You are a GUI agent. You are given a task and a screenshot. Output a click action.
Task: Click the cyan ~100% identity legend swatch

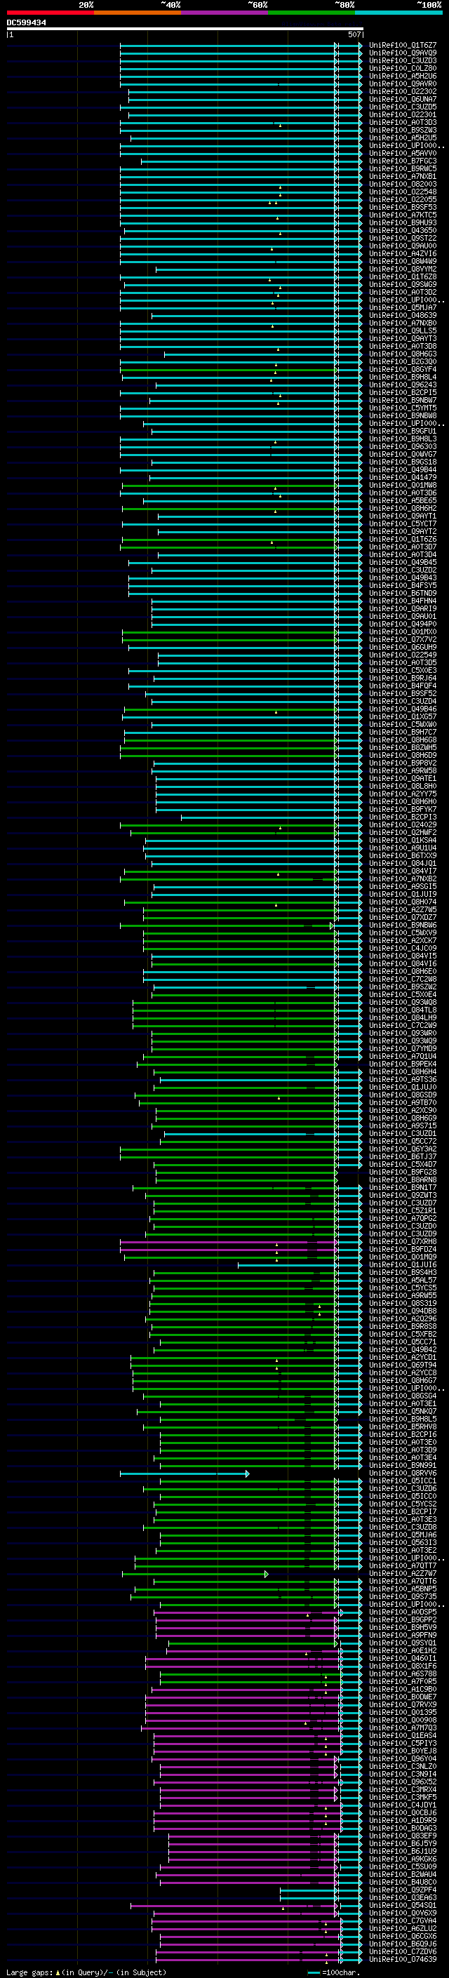pos(398,13)
